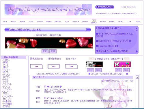The image size is (144, 109).
Task: Open the ACCESS navigation item
Action: [40, 22]
